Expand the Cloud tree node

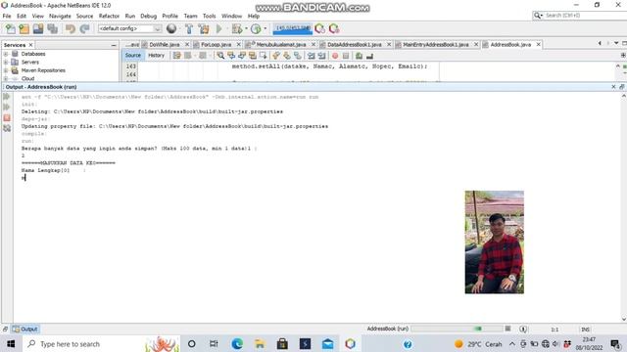click(x=6, y=78)
